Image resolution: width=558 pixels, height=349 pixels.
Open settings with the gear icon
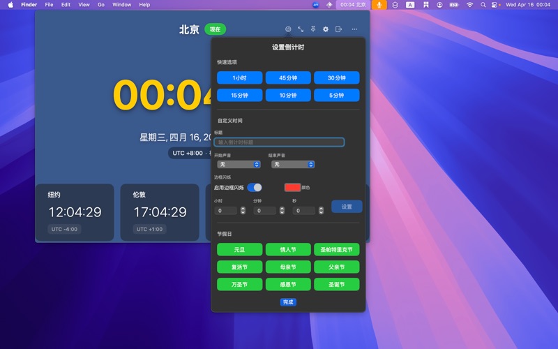coord(326,29)
